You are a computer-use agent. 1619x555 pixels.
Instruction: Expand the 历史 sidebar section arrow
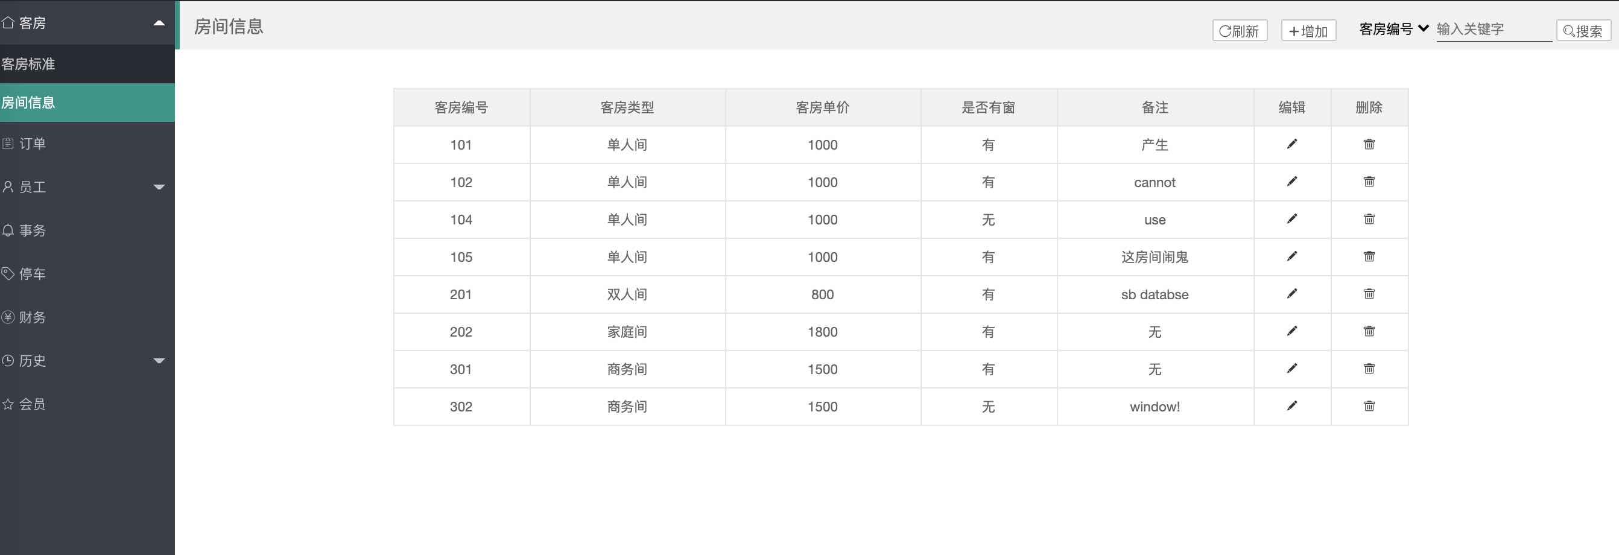(x=159, y=361)
